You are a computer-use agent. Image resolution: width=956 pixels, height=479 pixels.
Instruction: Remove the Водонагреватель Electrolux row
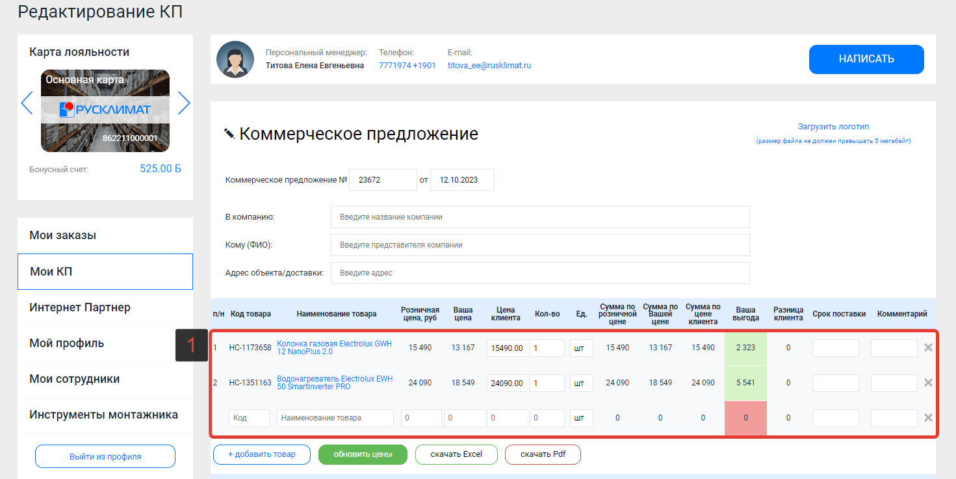pos(928,383)
